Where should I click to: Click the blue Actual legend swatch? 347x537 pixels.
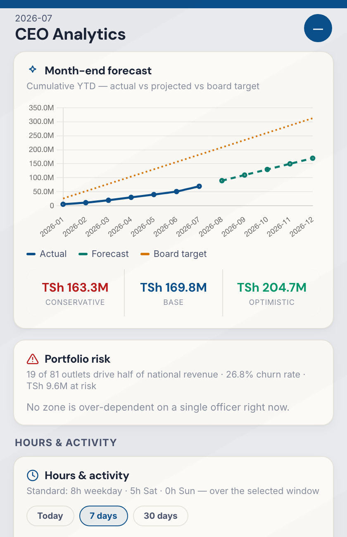(x=31, y=254)
